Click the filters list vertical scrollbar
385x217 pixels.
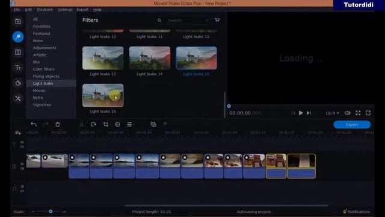pos(224,105)
